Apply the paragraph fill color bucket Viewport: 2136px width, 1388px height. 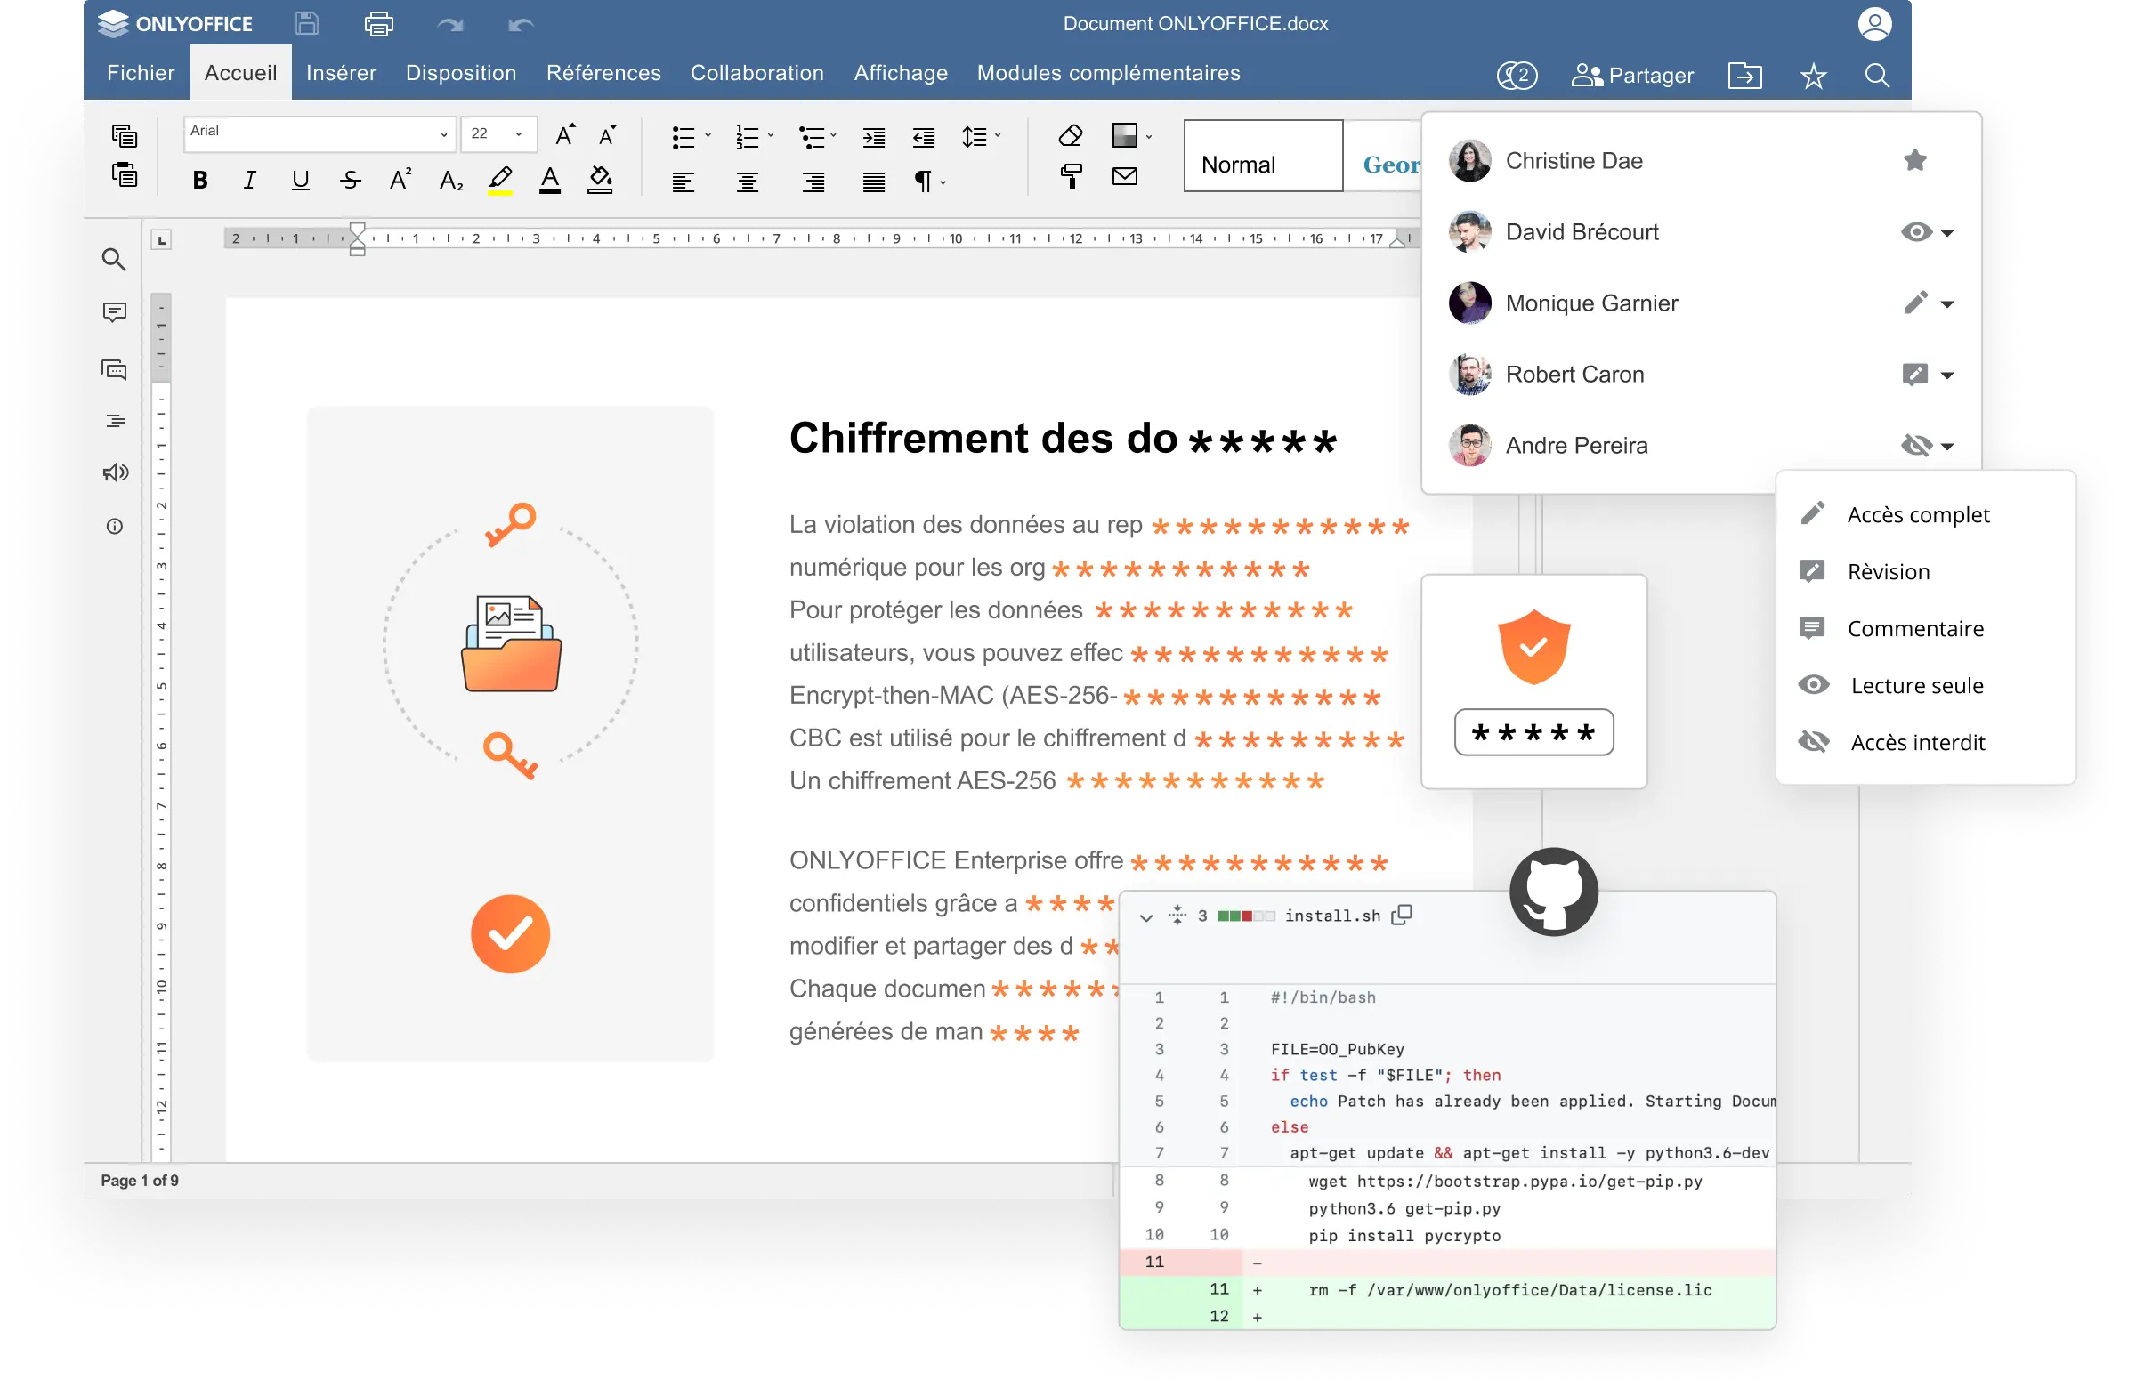coord(600,181)
